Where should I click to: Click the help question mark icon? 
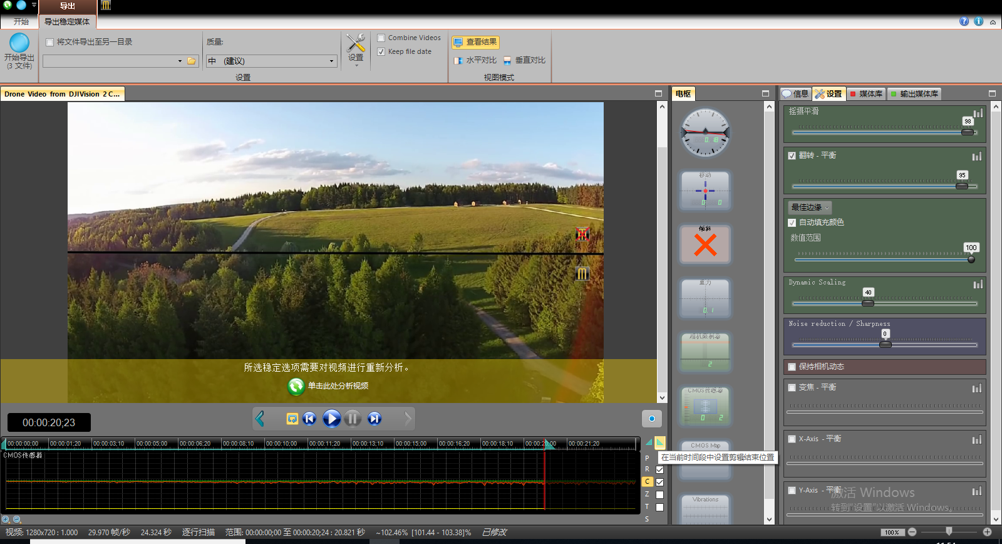[964, 21]
